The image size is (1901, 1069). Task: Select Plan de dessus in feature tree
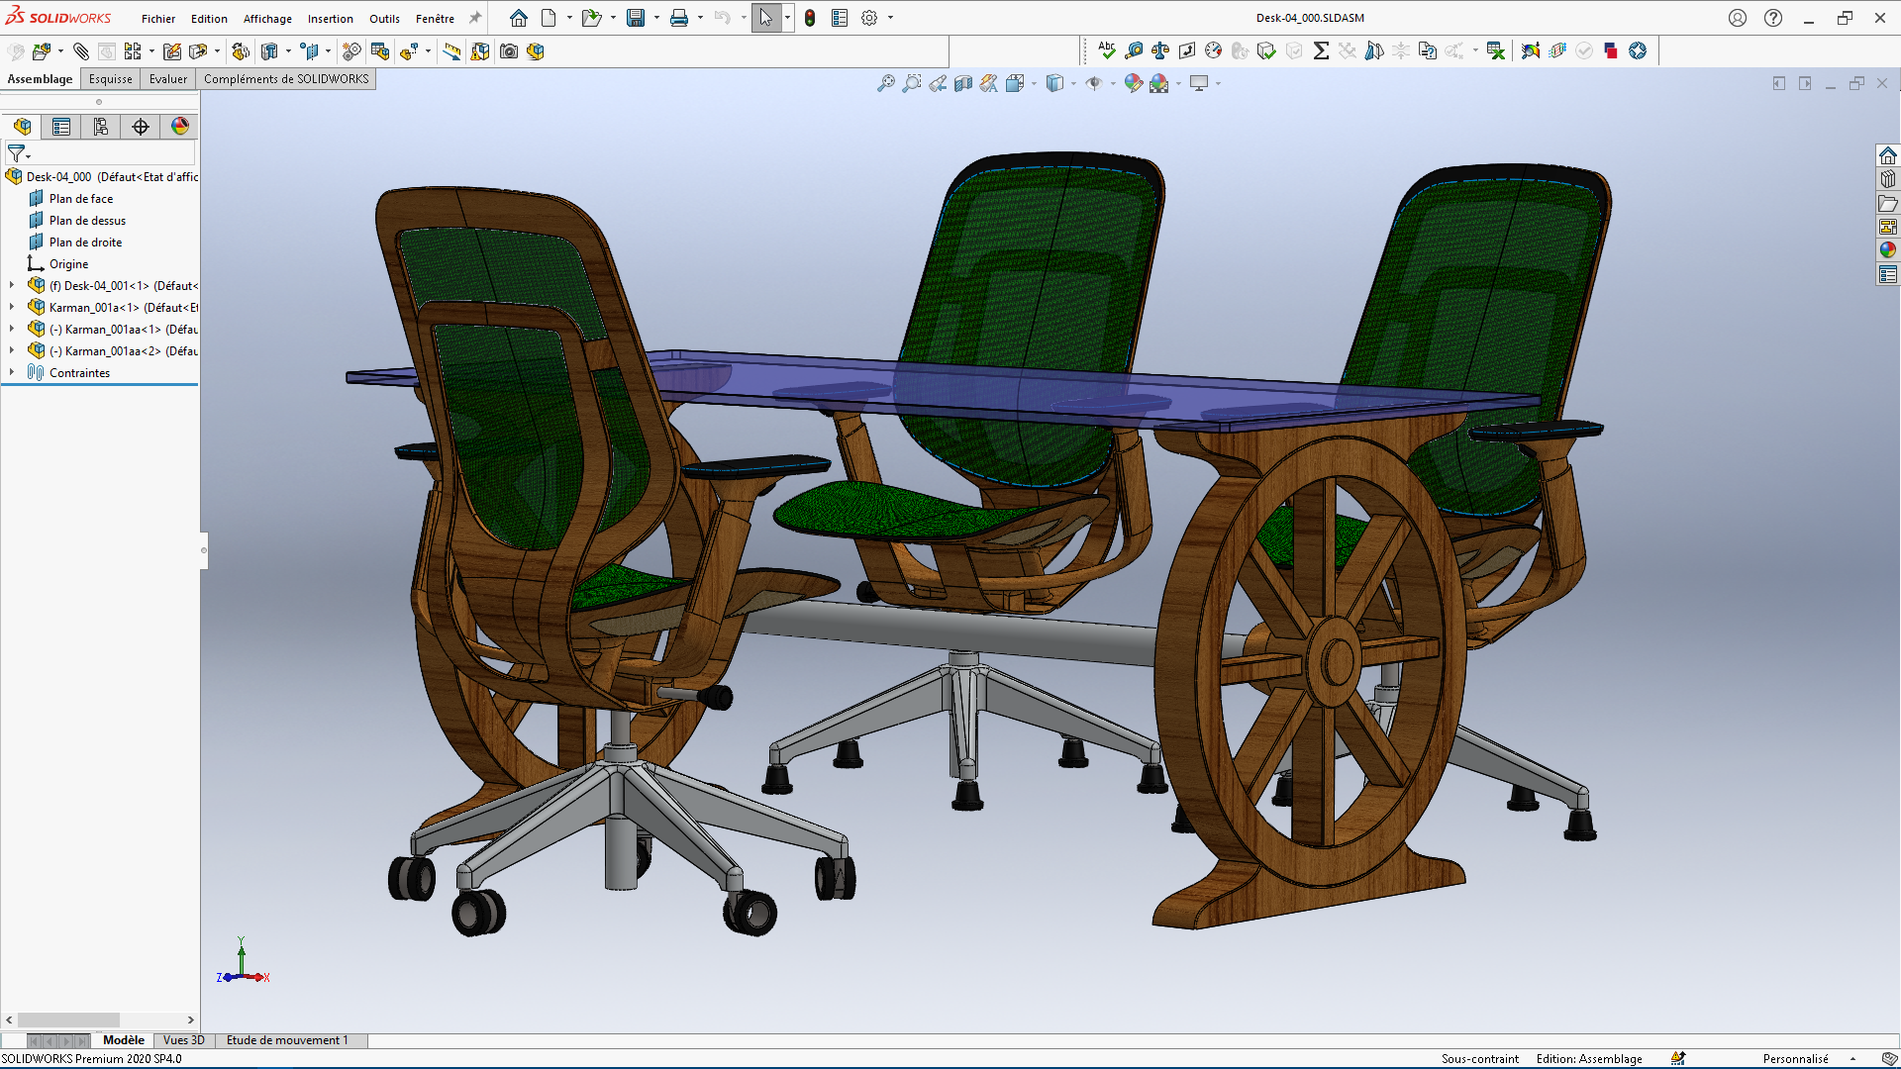point(87,221)
